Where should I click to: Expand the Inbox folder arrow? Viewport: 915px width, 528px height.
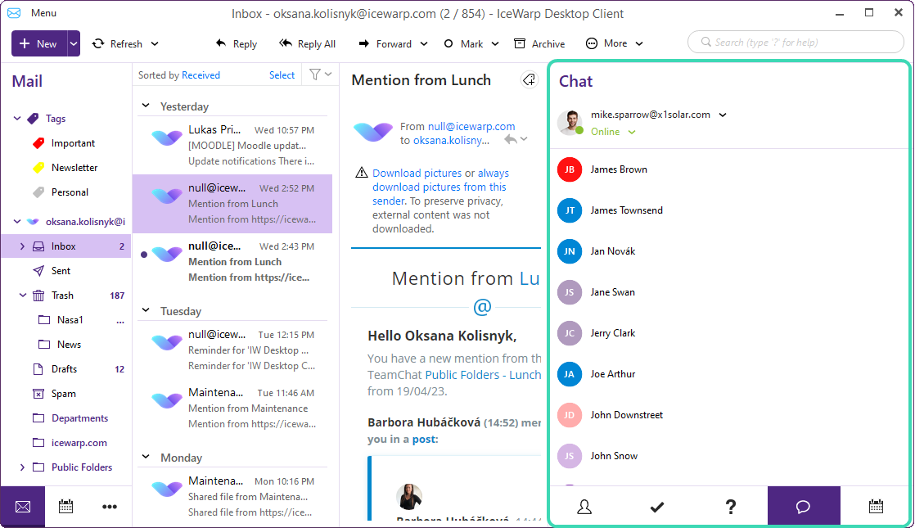click(x=22, y=246)
